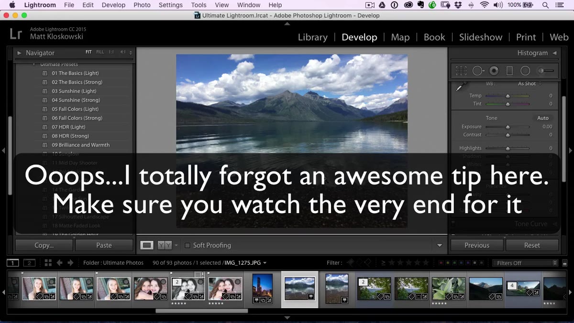Switch to the Print module
Image resolution: width=574 pixels, height=323 pixels.
tap(526, 37)
